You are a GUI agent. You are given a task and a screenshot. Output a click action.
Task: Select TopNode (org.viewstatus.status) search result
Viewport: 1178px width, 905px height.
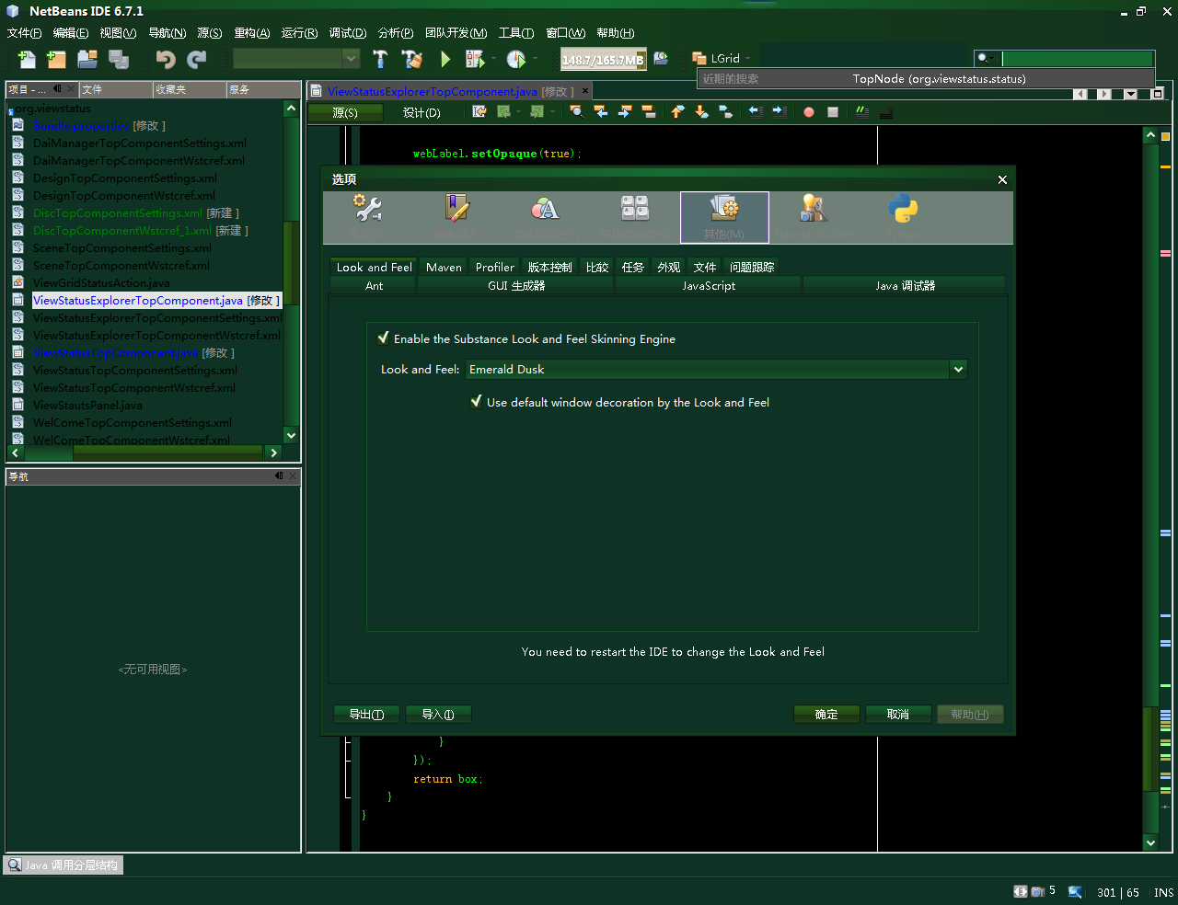pos(939,79)
